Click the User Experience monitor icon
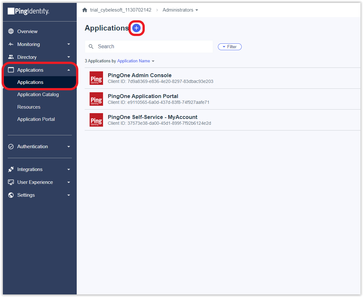 pyautogui.click(x=11, y=182)
